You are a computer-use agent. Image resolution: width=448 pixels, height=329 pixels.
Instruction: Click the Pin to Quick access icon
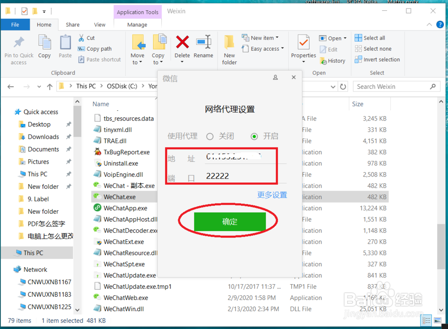pyautogui.click(x=19, y=43)
